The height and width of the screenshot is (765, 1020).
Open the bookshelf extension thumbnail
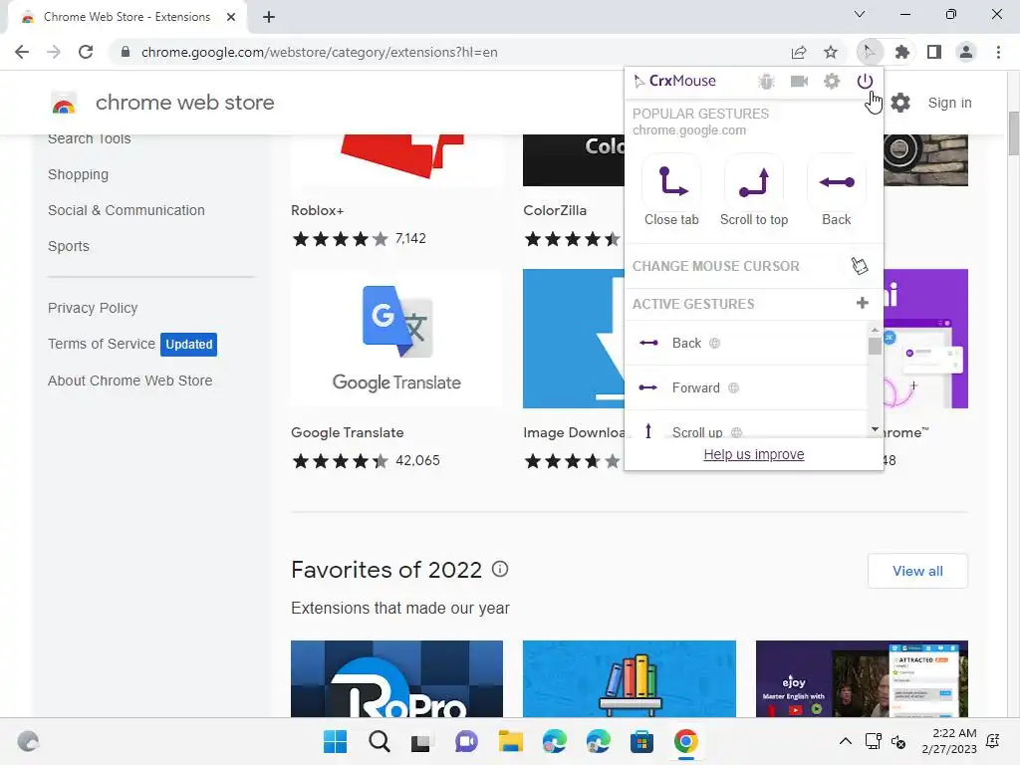(x=630, y=678)
